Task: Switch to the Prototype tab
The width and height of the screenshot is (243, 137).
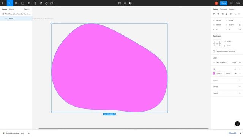Action: 223,9
